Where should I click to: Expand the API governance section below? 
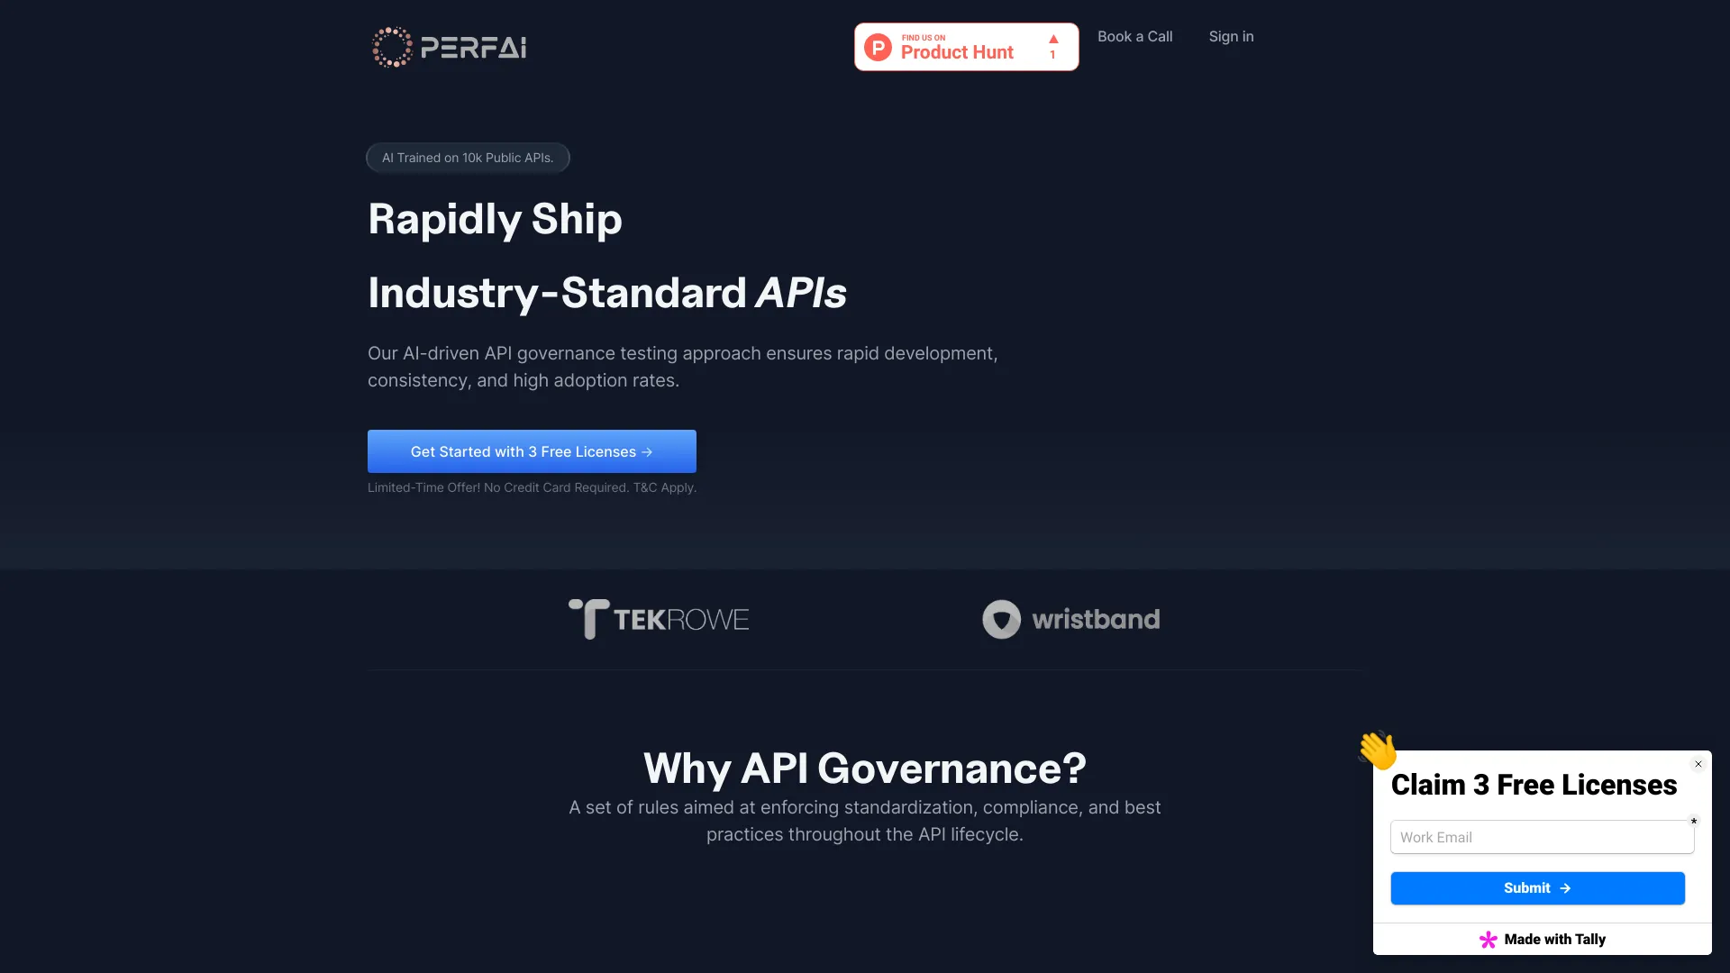tap(864, 765)
